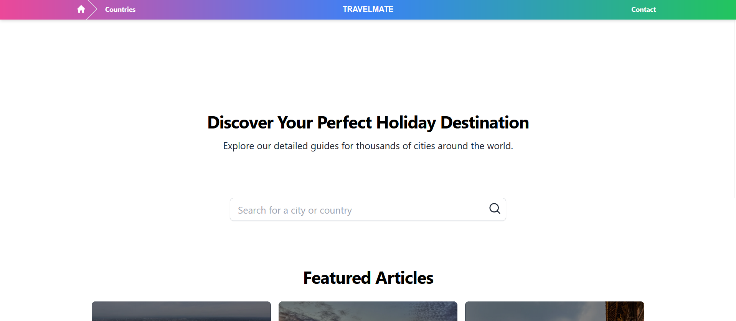Open the Countries navigation menu
The image size is (736, 321).
pyautogui.click(x=120, y=9)
